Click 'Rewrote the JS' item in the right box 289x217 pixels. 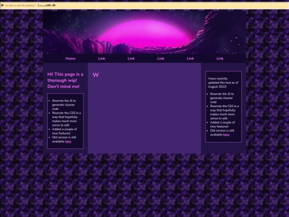[222, 98]
